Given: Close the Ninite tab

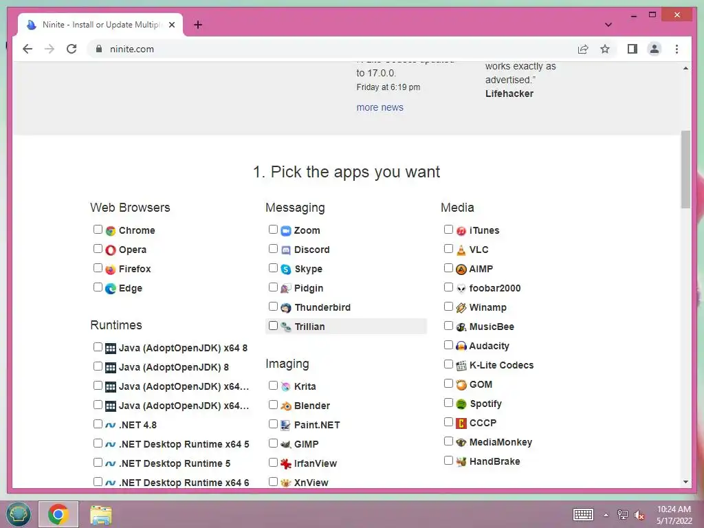Looking at the screenshot, I should (x=171, y=25).
